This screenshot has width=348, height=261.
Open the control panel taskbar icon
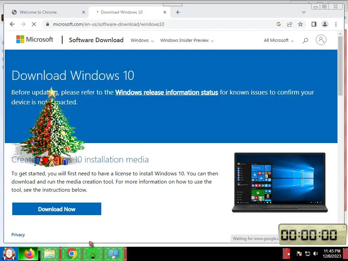pos(114,254)
